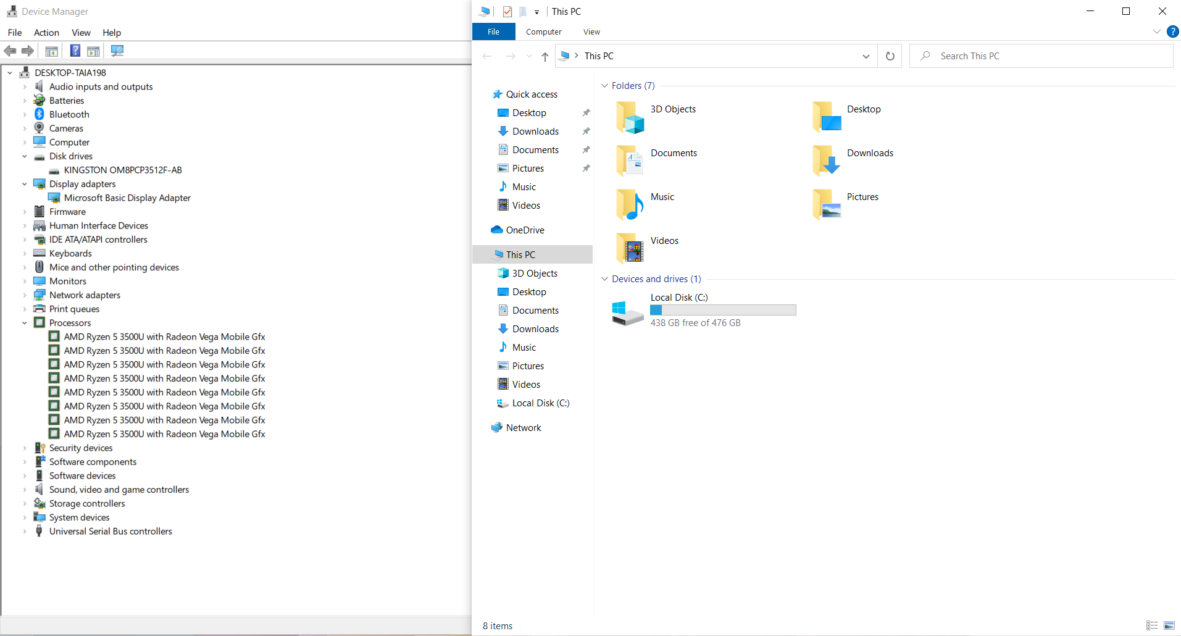Viewport: 1181px width, 636px height.
Task: Expand the Network adapters node
Action: tap(25, 295)
